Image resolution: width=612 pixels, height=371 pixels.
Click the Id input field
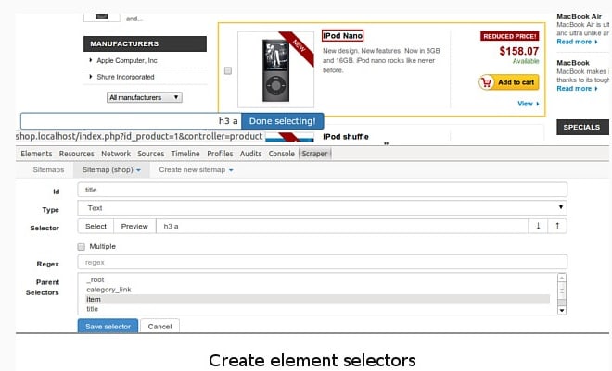322,190
